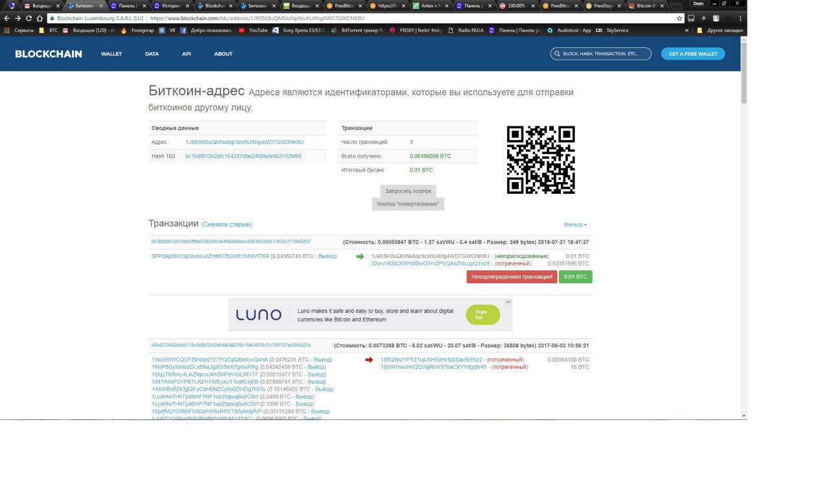Click the browser address bar URL

256,18
